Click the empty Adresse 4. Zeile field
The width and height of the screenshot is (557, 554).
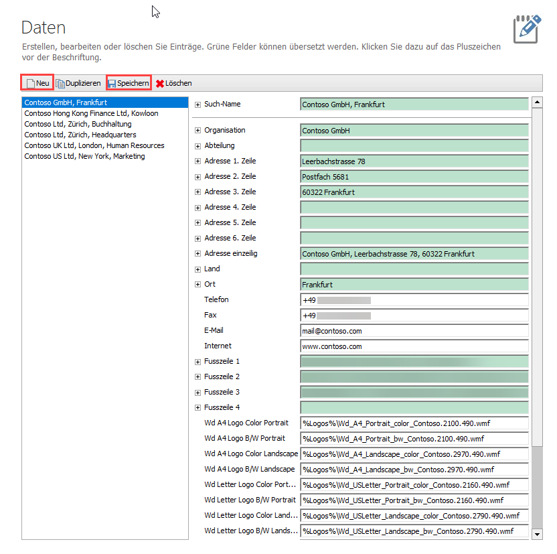pyautogui.click(x=414, y=208)
